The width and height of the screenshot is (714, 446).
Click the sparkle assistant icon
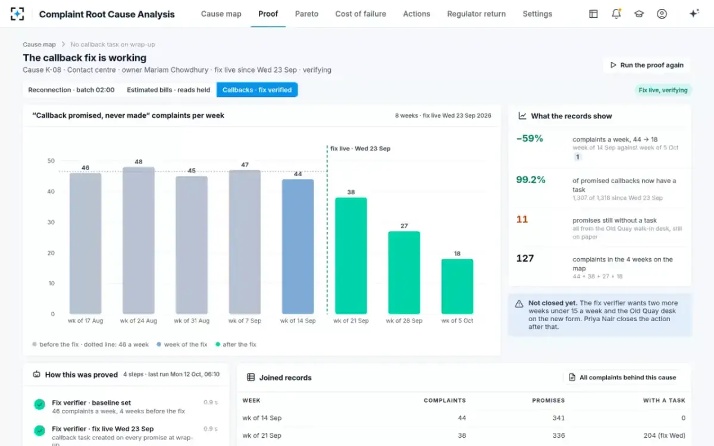tap(694, 14)
